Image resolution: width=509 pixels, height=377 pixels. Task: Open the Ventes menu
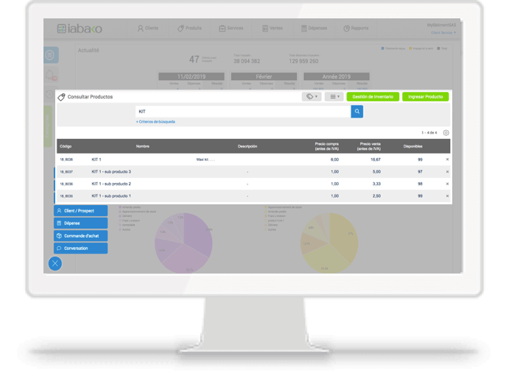[273, 28]
